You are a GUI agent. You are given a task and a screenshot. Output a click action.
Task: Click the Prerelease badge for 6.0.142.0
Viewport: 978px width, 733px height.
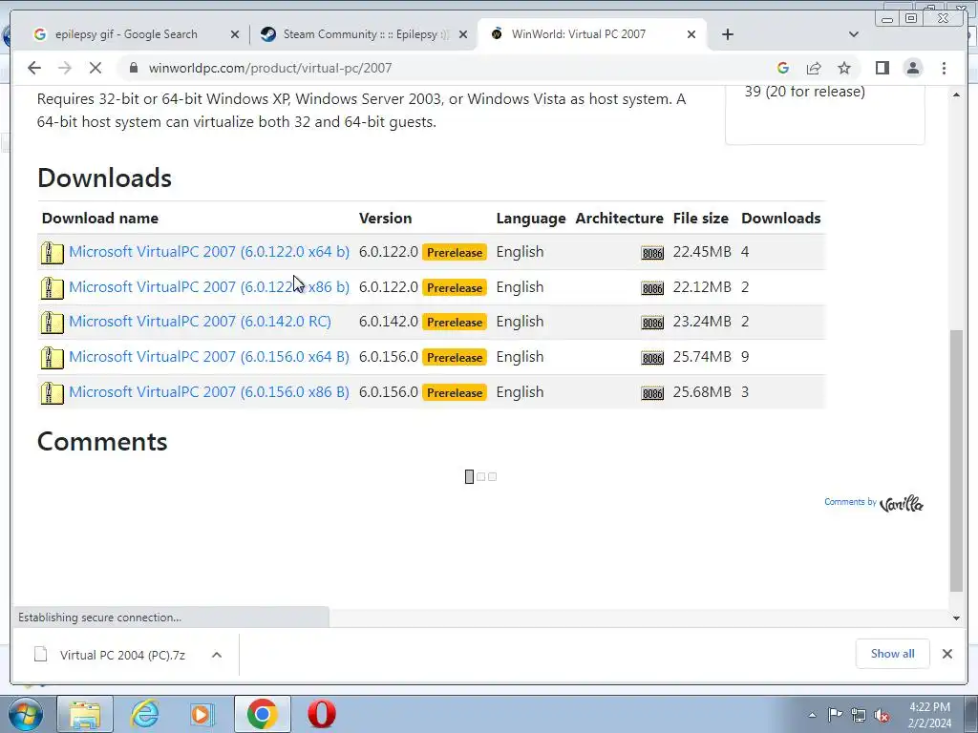point(454,323)
